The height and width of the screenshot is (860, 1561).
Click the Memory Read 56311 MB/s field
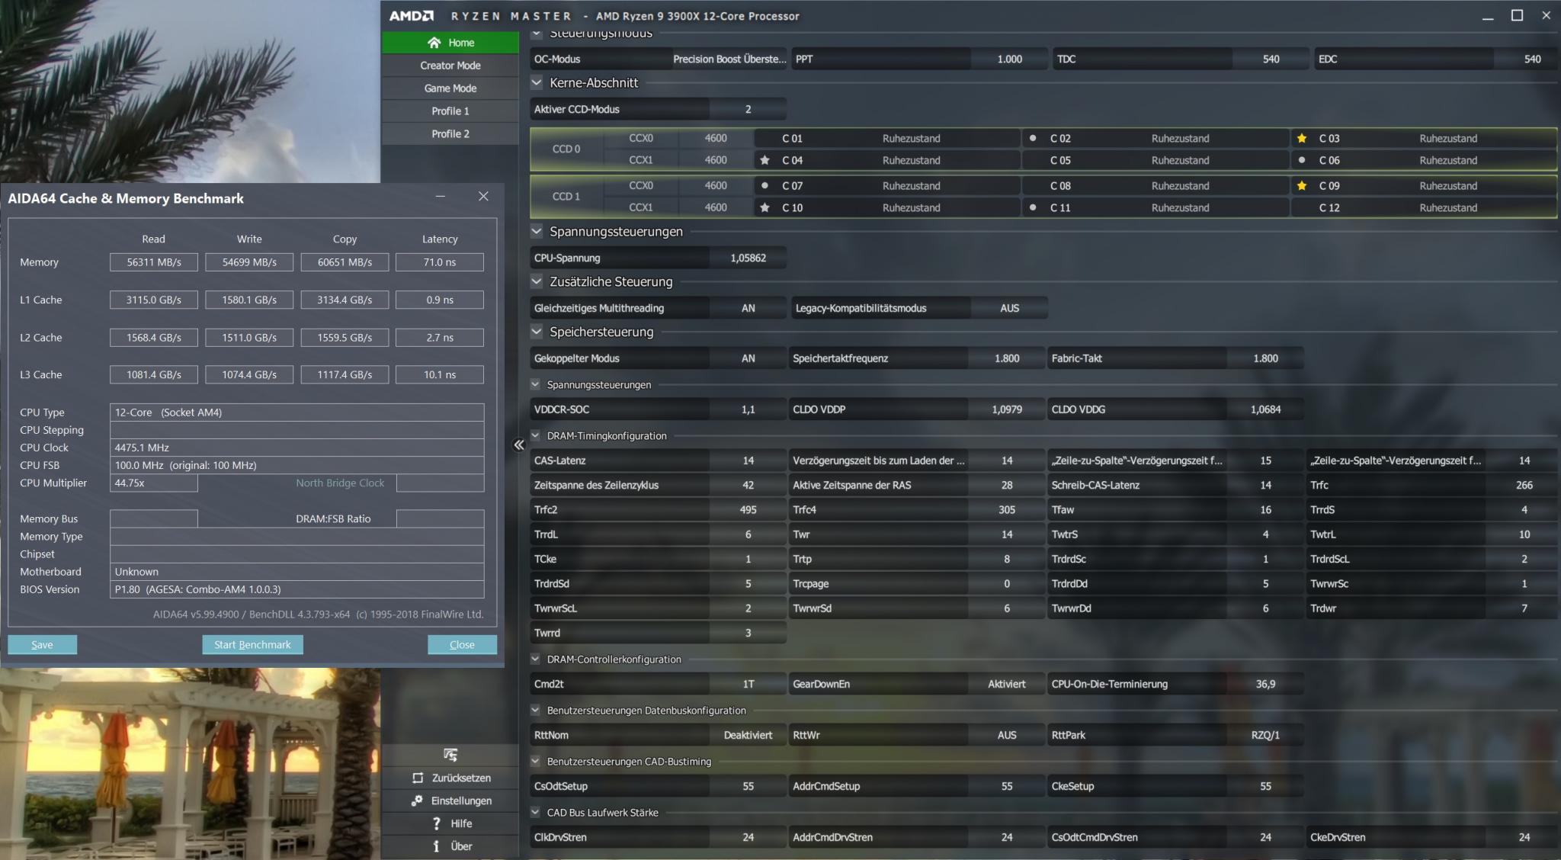(154, 262)
